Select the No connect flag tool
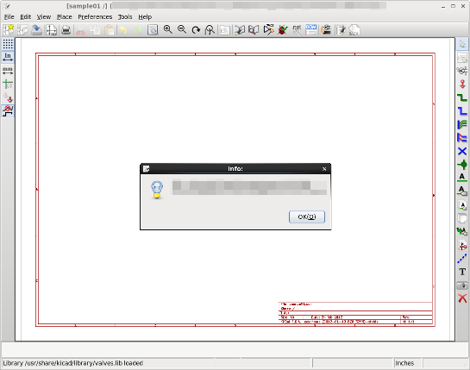This screenshot has width=470, height=370. pos(462,152)
